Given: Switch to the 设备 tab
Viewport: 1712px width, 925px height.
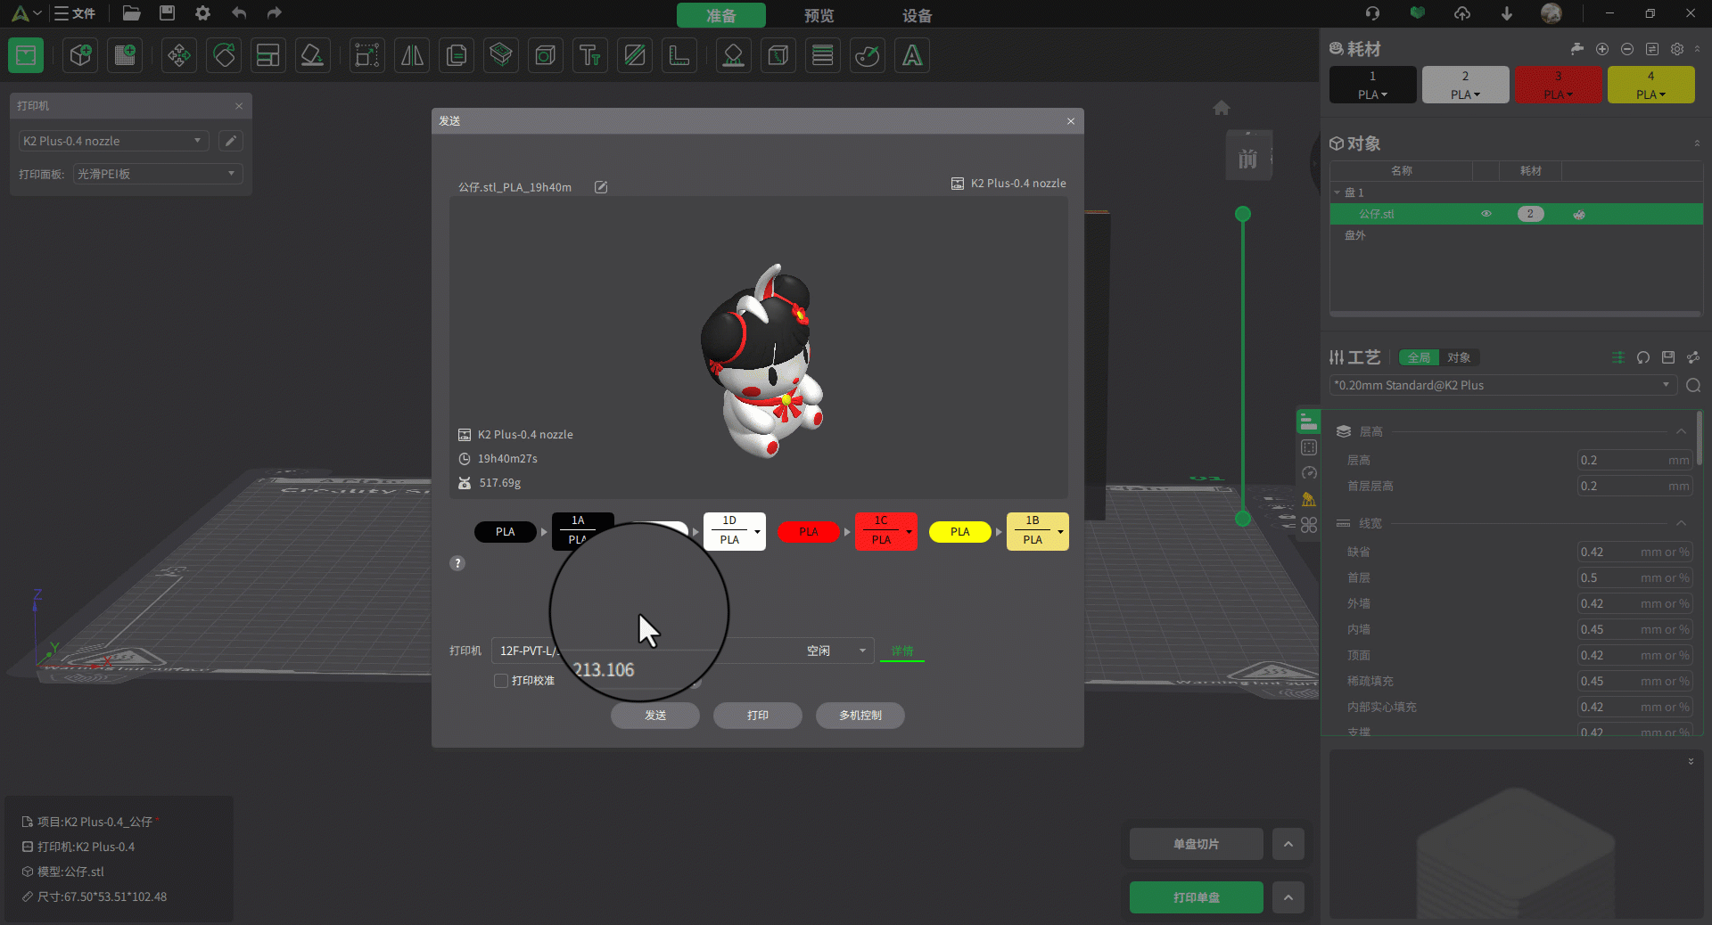Looking at the screenshot, I should click(x=918, y=15).
